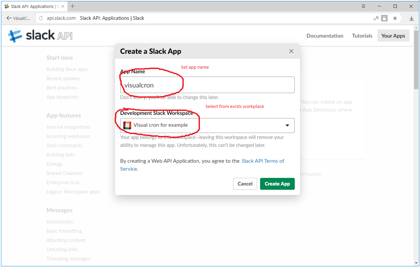
Task: Select Your Apps in the top navigation
Action: tap(393, 35)
